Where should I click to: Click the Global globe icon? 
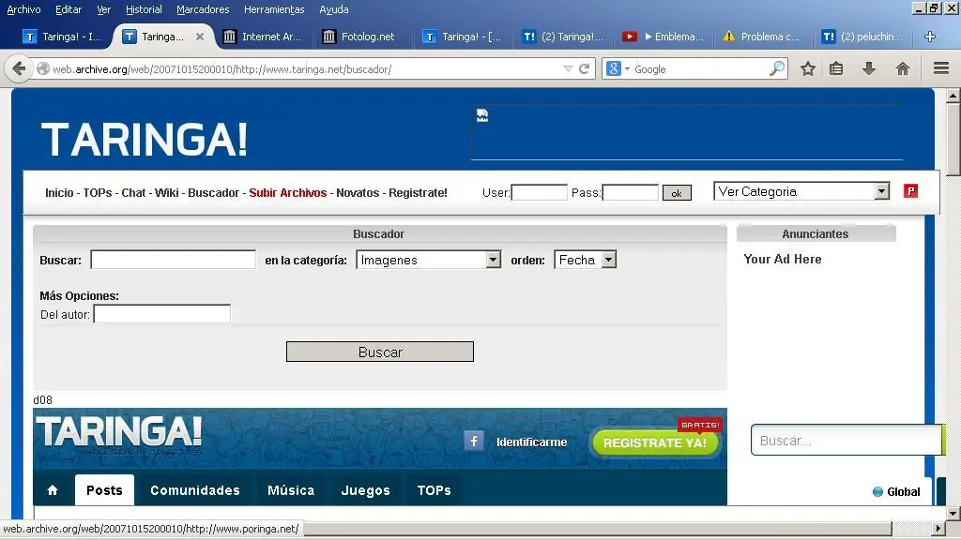tap(877, 491)
